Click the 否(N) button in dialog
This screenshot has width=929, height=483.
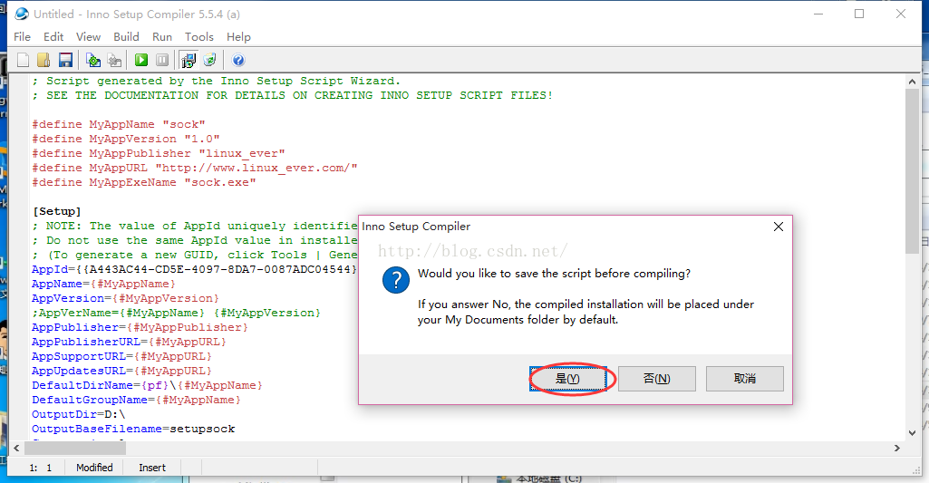(x=656, y=378)
